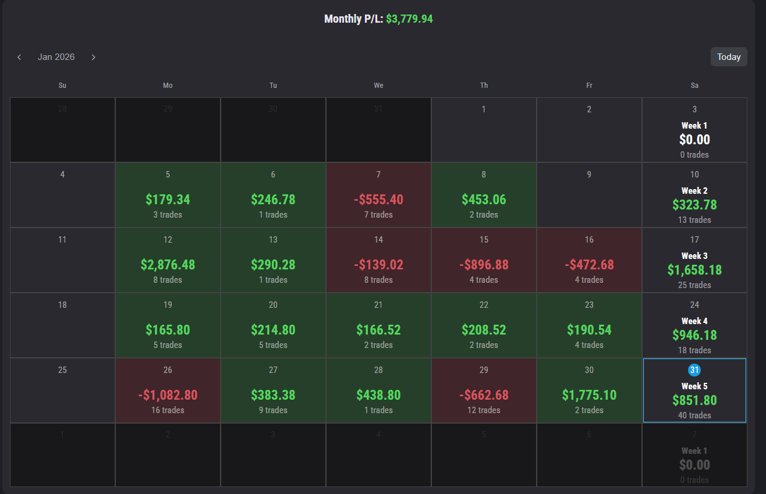Select the highlighted day 31 badge
Screen dimensions: 766x494
694,370
